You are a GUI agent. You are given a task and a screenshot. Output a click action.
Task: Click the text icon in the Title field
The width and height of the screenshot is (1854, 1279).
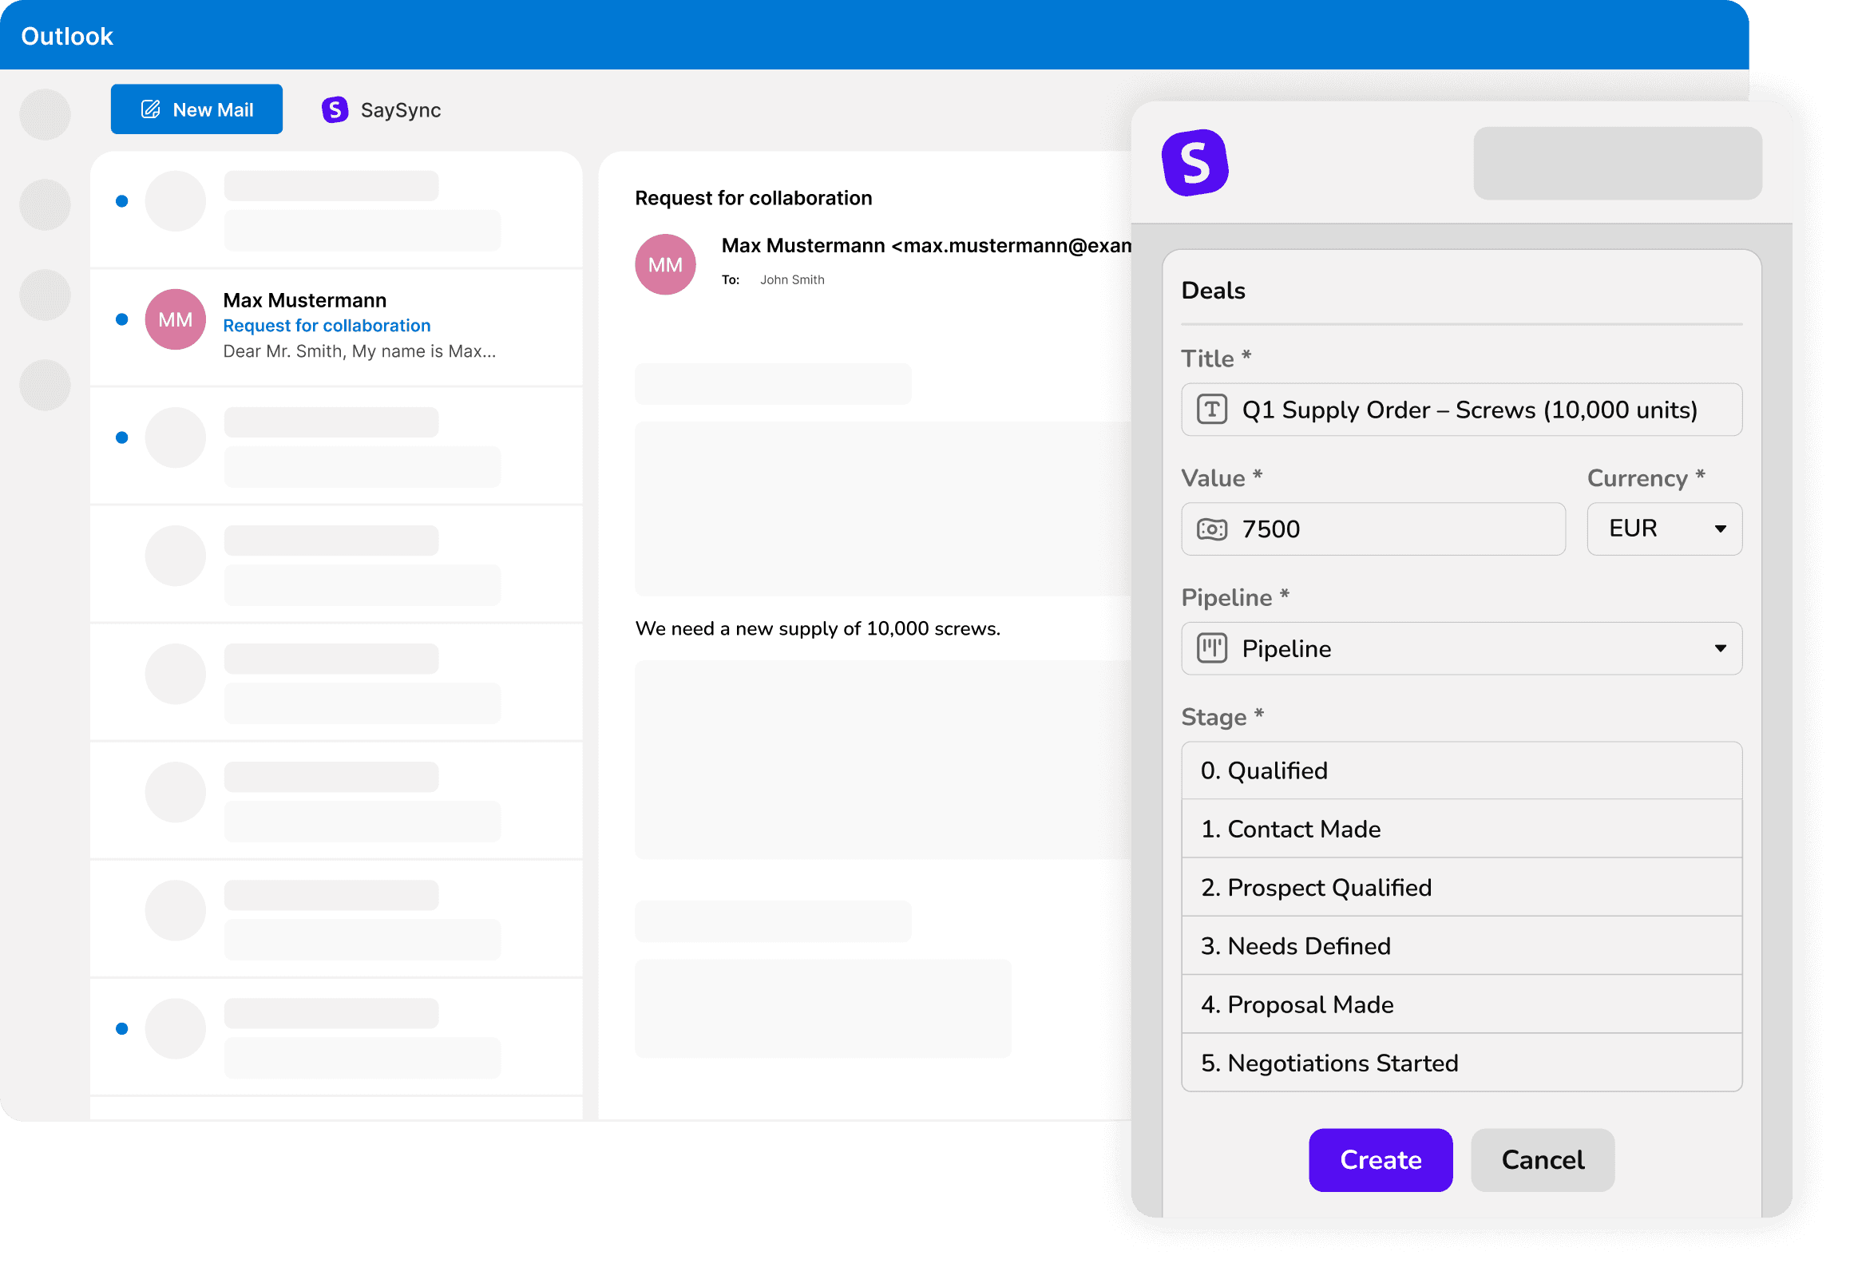(x=1212, y=410)
